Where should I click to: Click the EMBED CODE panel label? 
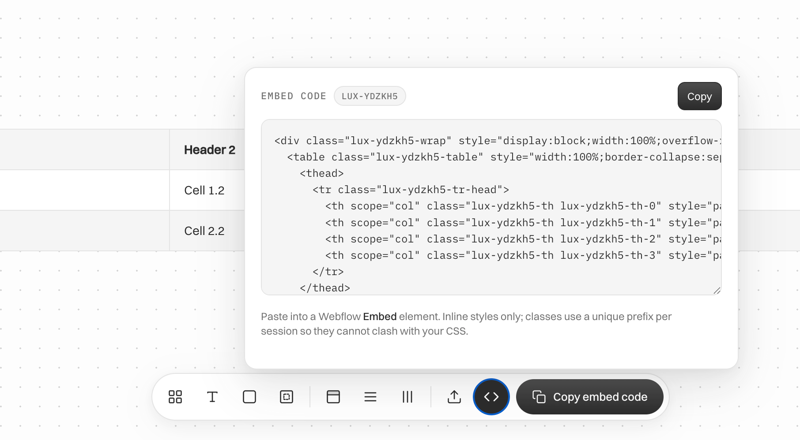[x=294, y=96]
